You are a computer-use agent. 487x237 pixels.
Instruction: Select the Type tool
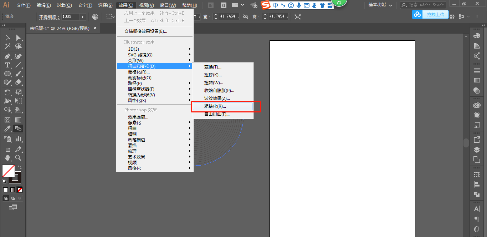click(7, 65)
